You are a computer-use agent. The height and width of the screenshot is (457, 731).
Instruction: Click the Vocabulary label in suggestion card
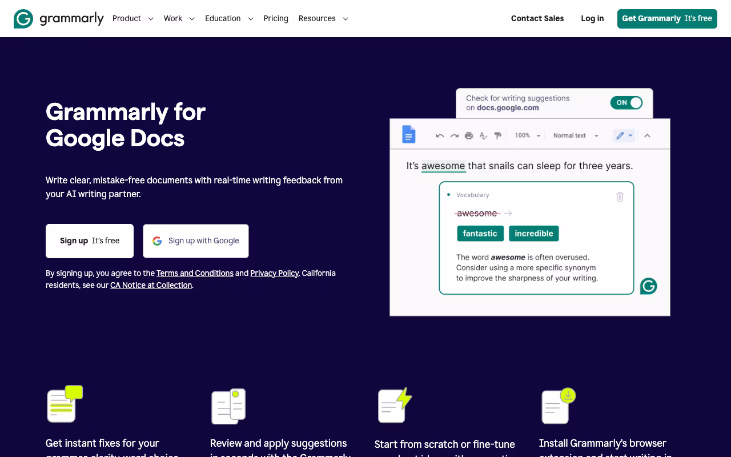473,195
